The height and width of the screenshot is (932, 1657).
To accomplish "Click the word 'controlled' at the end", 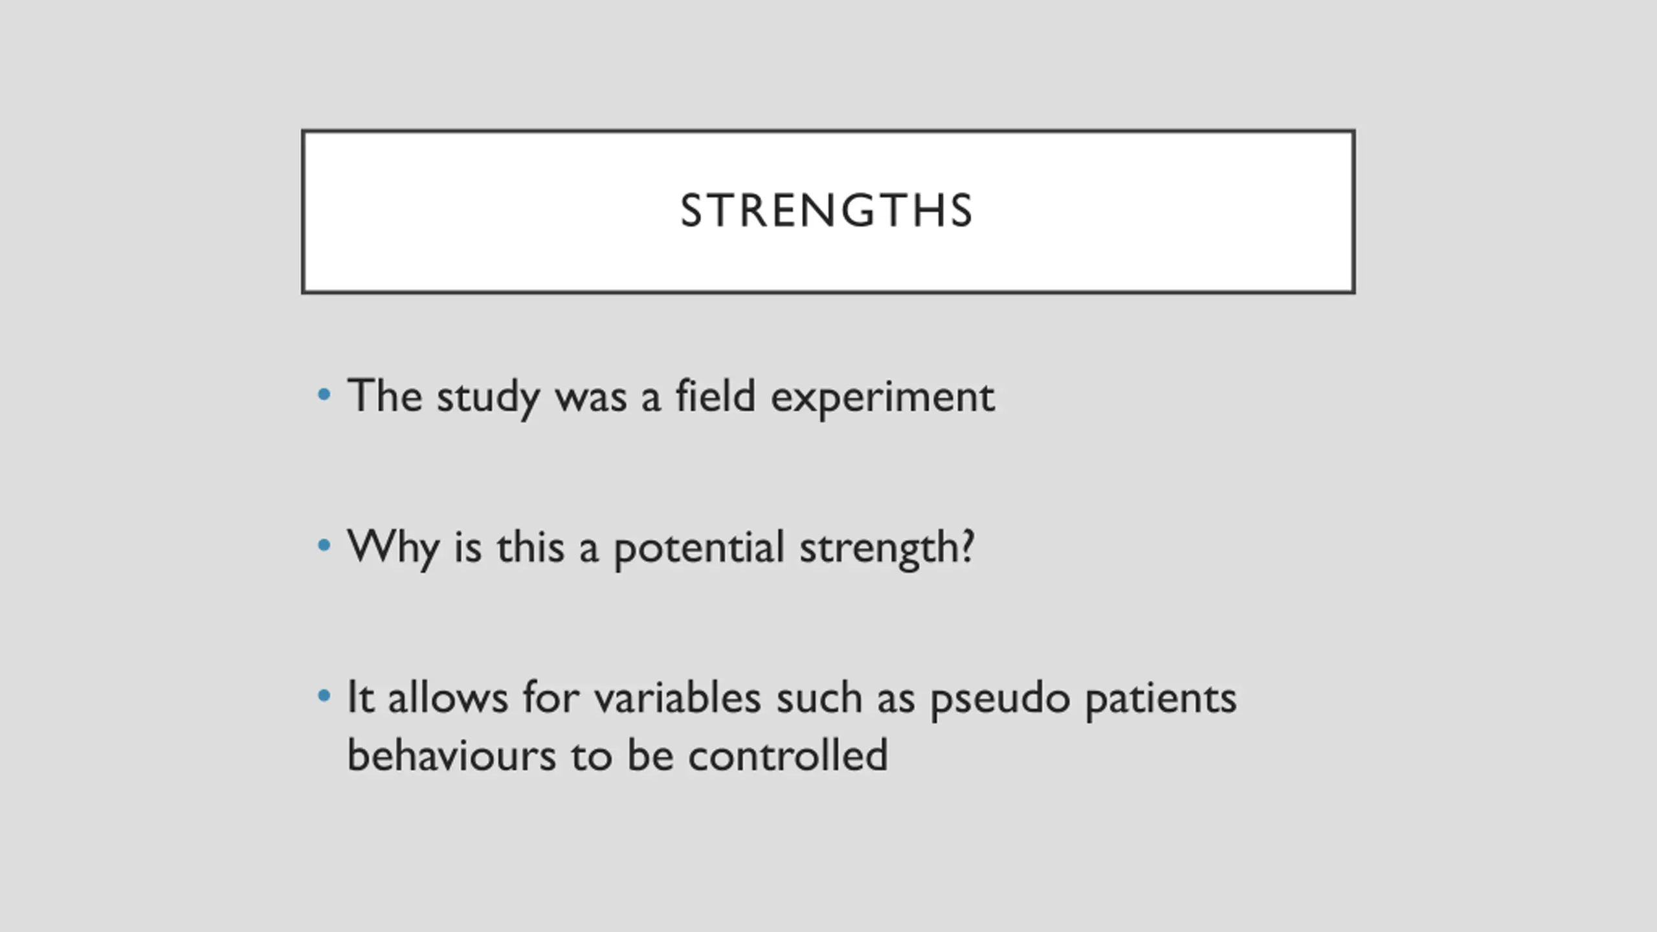I will pos(788,755).
